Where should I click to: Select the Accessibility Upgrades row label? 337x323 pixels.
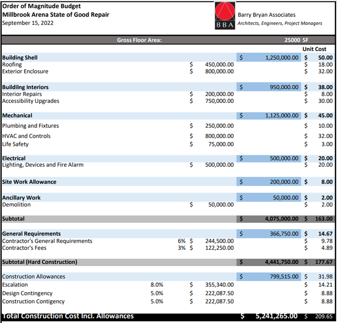(31, 101)
